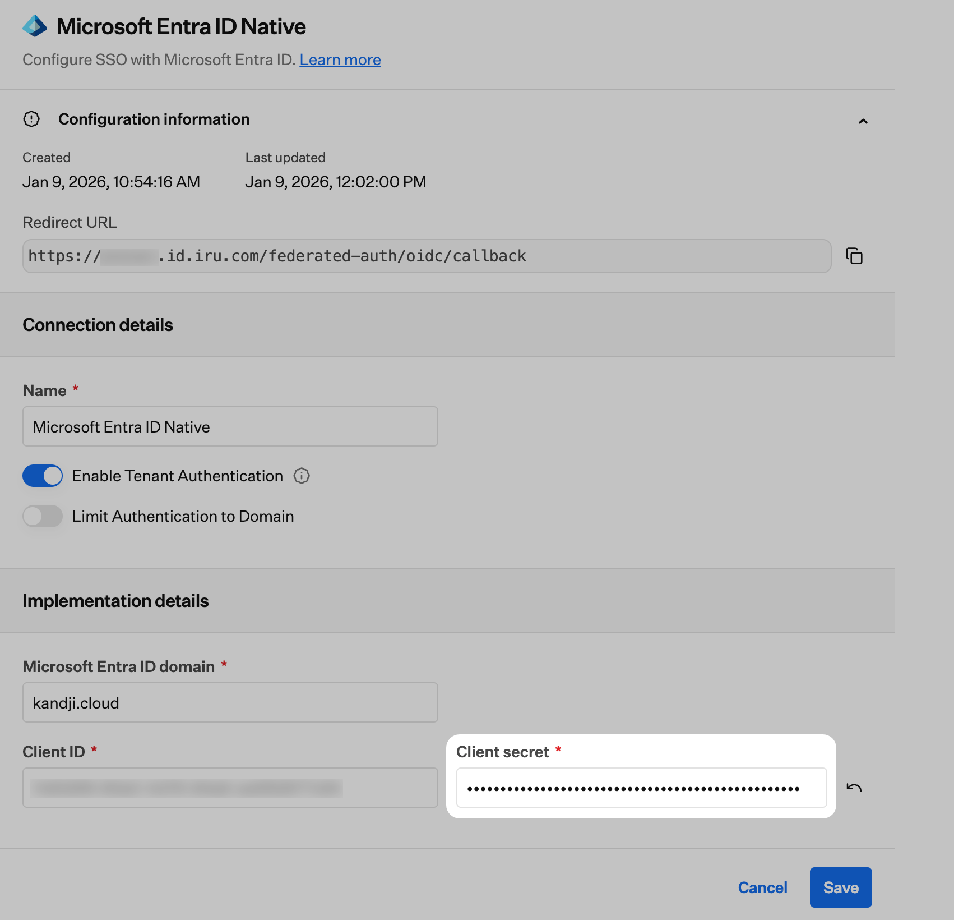The height and width of the screenshot is (920, 954).
Task: Cancel the configuration changes
Action: tap(762, 887)
